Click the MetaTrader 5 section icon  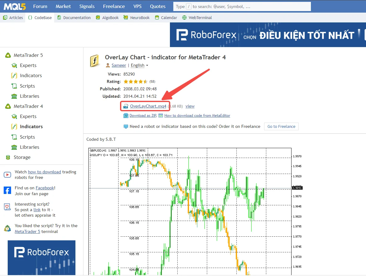click(8, 55)
